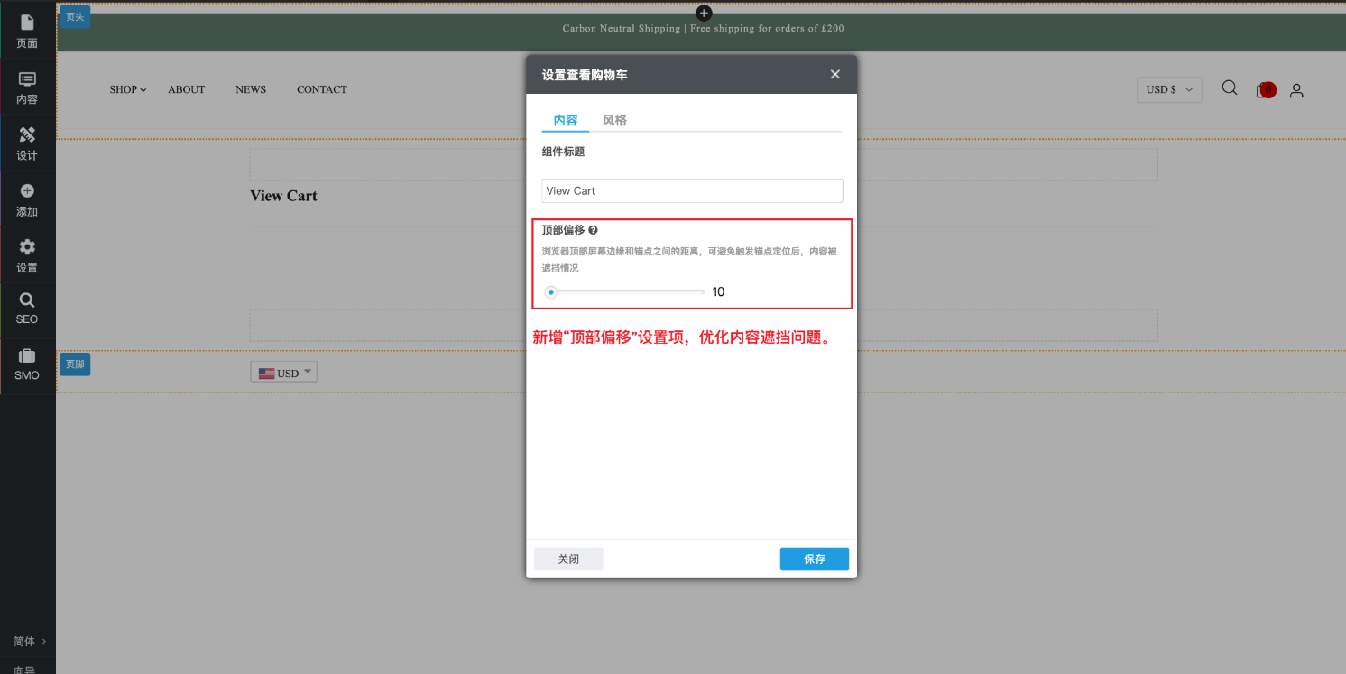This screenshot has height=674, width=1346.
Task: Click the user account icon
Action: [1296, 90]
